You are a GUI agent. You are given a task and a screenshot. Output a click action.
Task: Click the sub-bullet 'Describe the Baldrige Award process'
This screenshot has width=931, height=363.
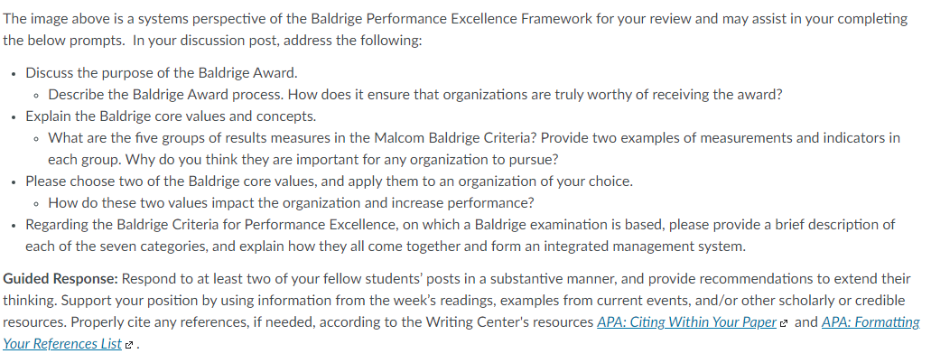(x=415, y=95)
